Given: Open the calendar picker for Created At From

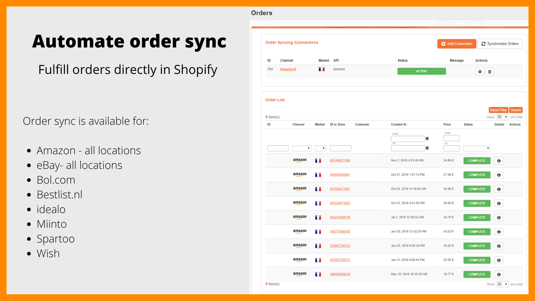Looking at the screenshot, I should pyautogui.click(x=427, y=138).
